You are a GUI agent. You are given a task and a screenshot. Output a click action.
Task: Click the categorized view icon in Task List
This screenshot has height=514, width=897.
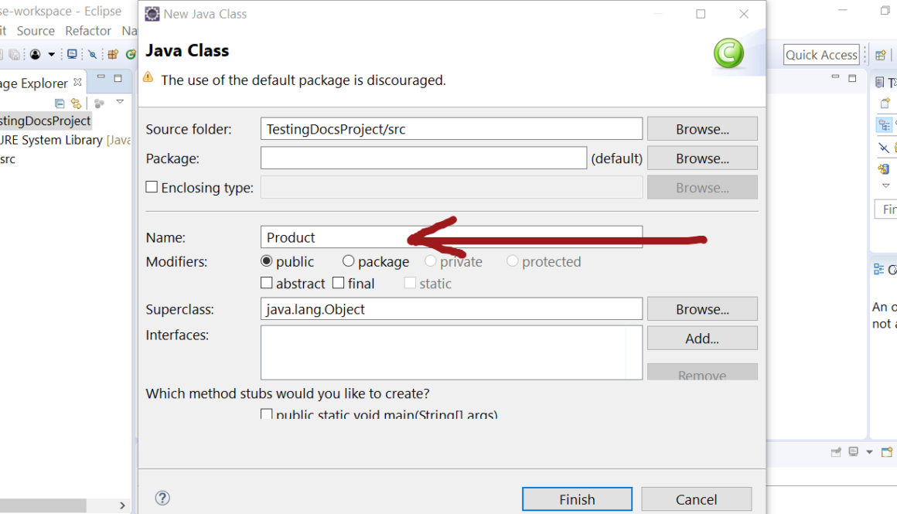[884, 124]
